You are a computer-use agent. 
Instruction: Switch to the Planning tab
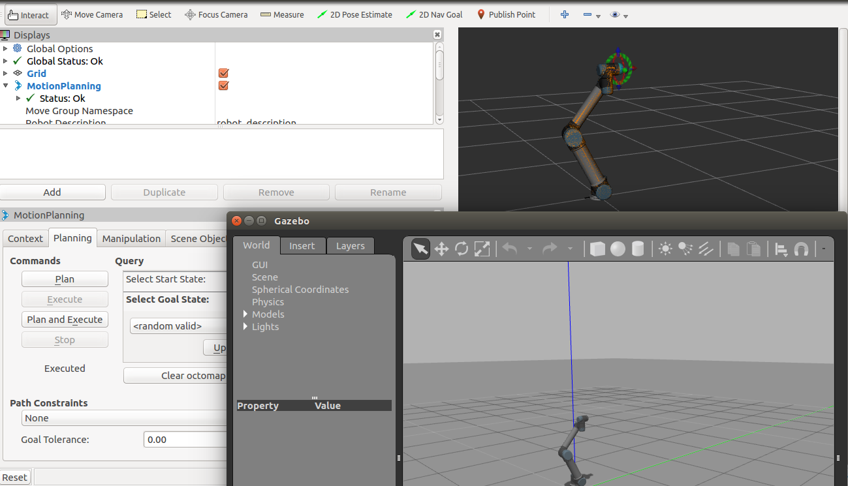point(72,238)
